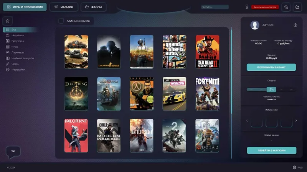Launch Grand Theft Auto V cover
Image resolution: width=307 pixels, height=172 pixels.
tap(175, 52)
